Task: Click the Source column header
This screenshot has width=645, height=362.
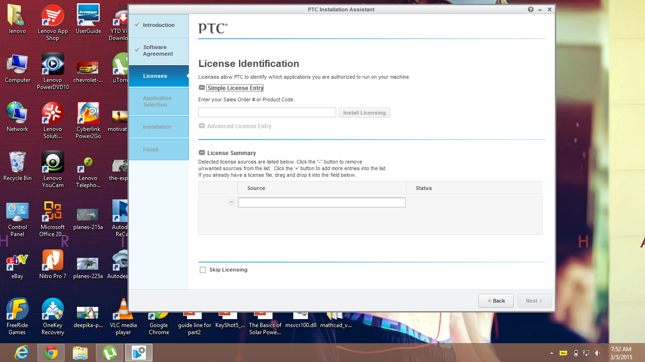Action: coord(322,188)
